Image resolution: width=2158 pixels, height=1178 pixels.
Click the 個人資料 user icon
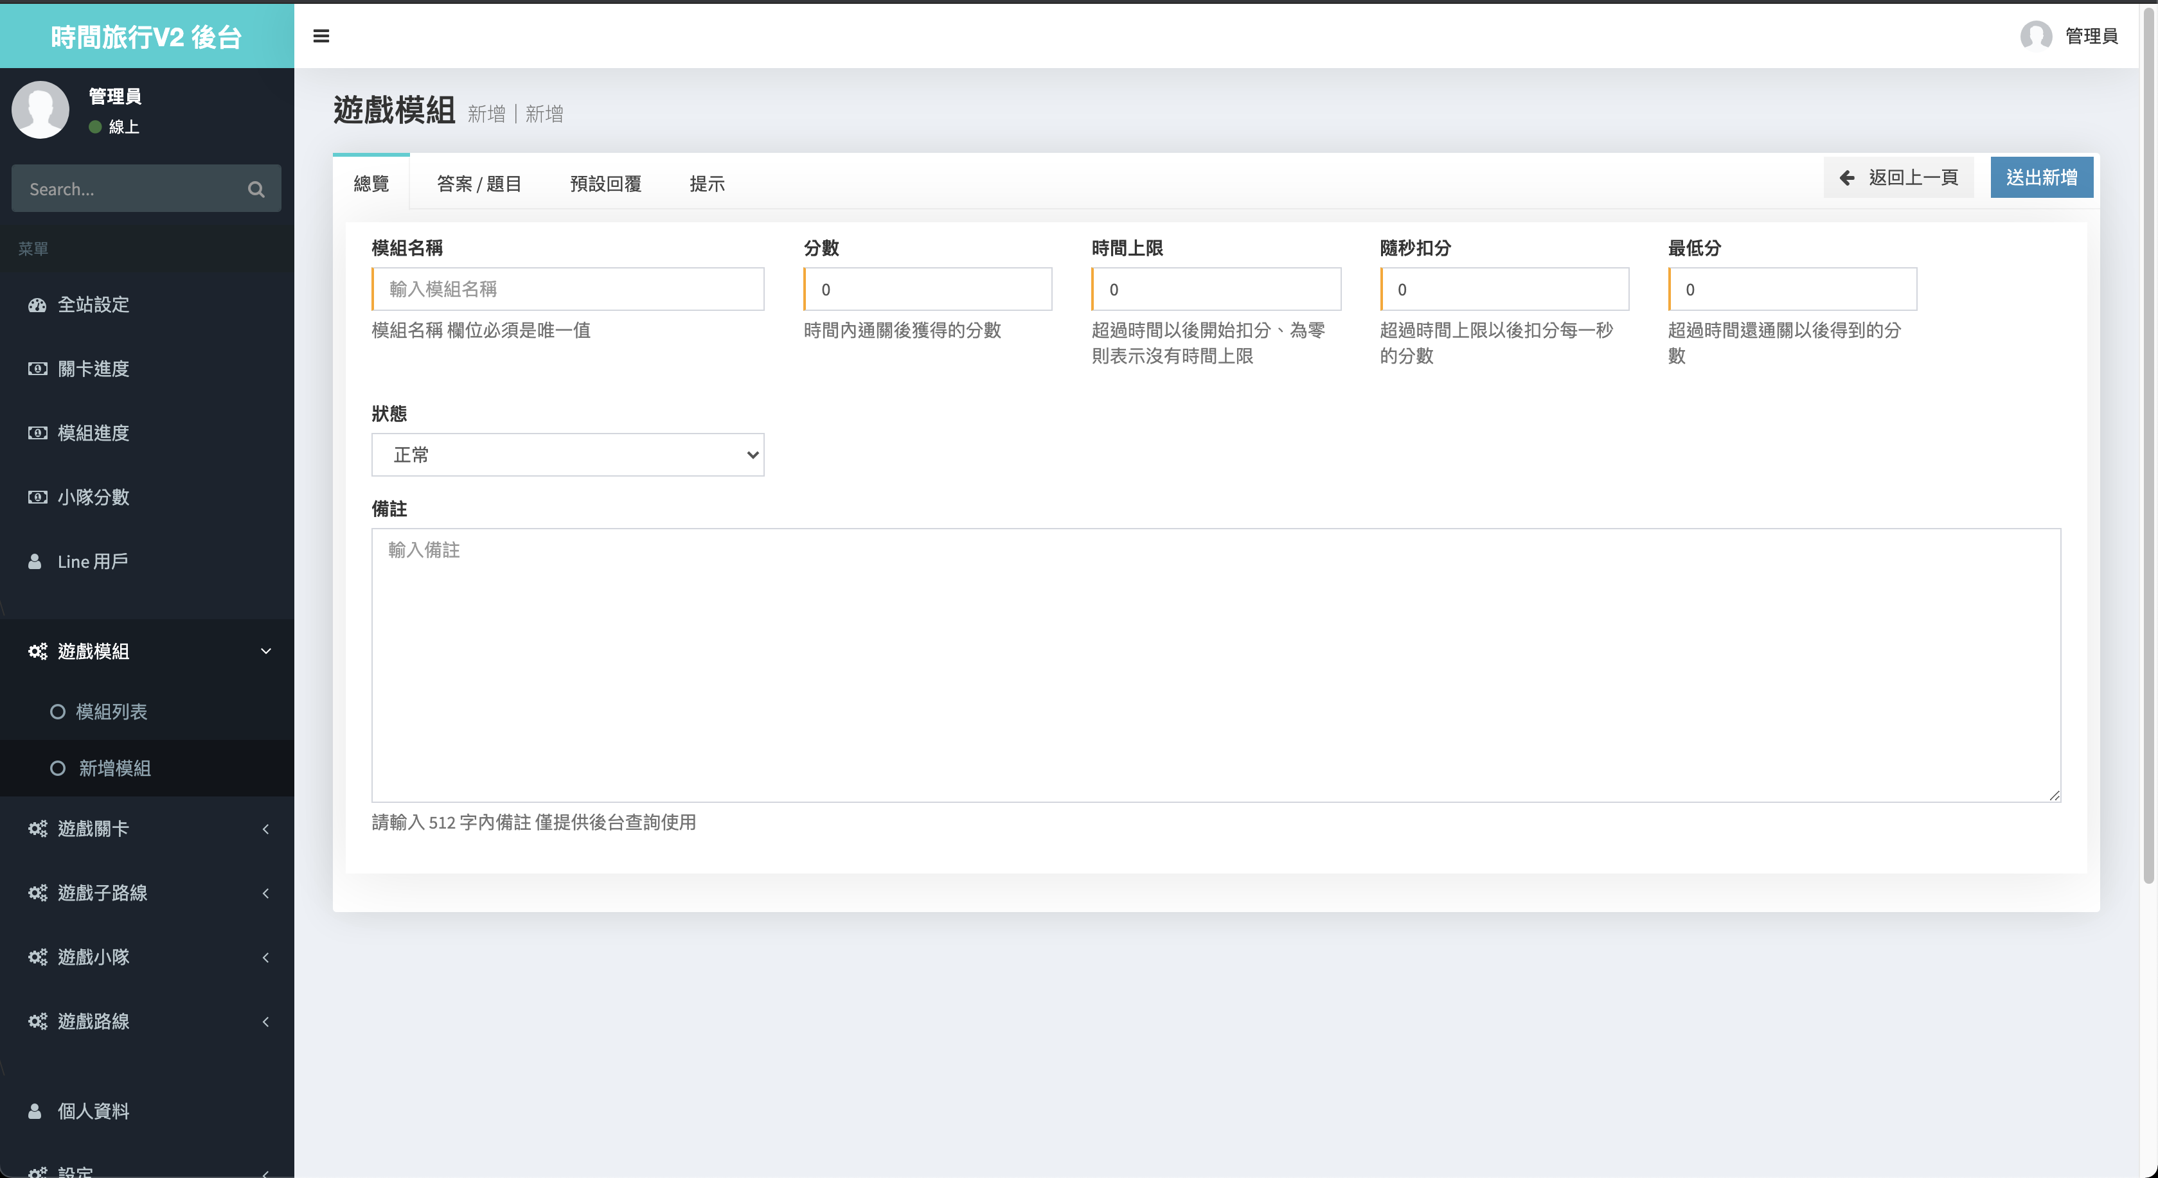coord(35,1111)
